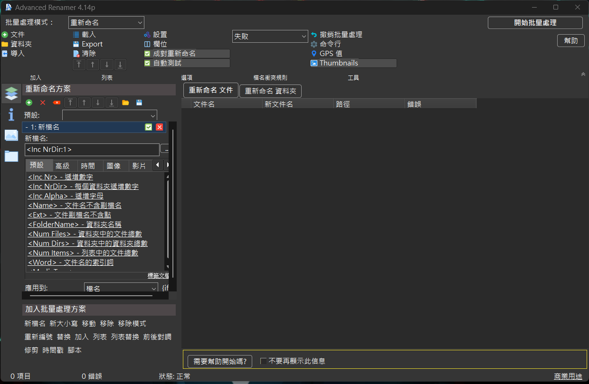This screenshot has width=589, height=384.
Task: Save the method list with the floppy disk icon
Action: click(x=139, y=103)
